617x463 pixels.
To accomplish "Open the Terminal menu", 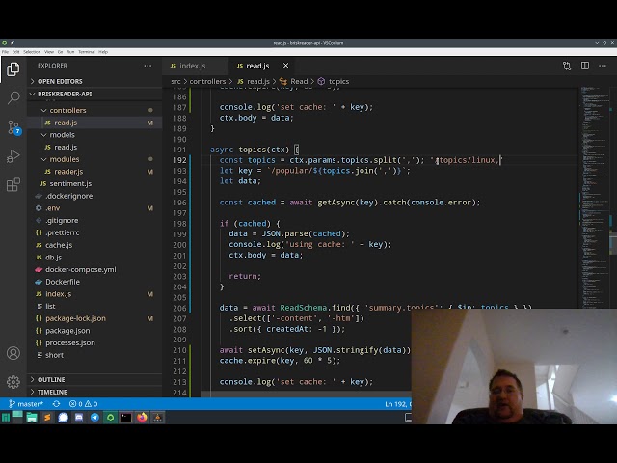I will tap(87, 52).
